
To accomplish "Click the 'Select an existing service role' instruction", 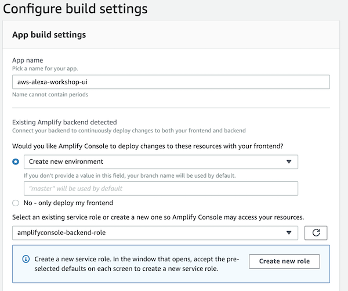I will point(157,217).
